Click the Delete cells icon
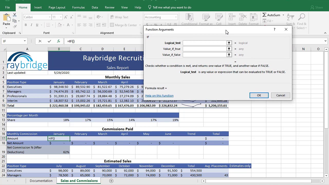 [x=243, y=17]
